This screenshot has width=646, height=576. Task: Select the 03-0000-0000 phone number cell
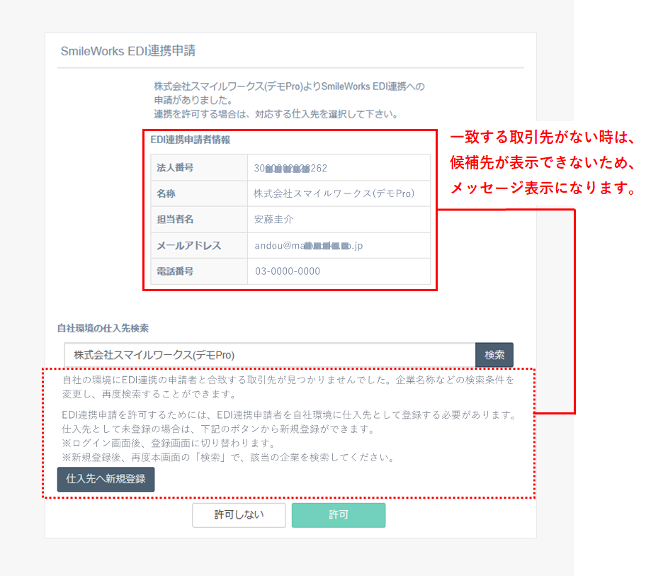(x=339, y=271)
